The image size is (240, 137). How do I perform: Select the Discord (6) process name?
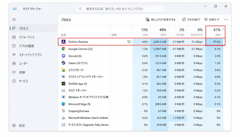(75, 56)
